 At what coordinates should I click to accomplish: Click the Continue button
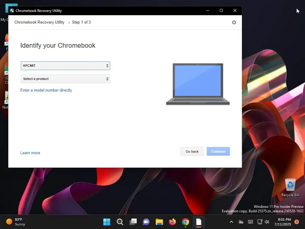point(218,151)
